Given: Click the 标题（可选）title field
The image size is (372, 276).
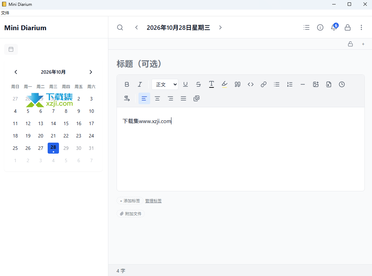Looking at the screenshot, I should click(241, 64).
